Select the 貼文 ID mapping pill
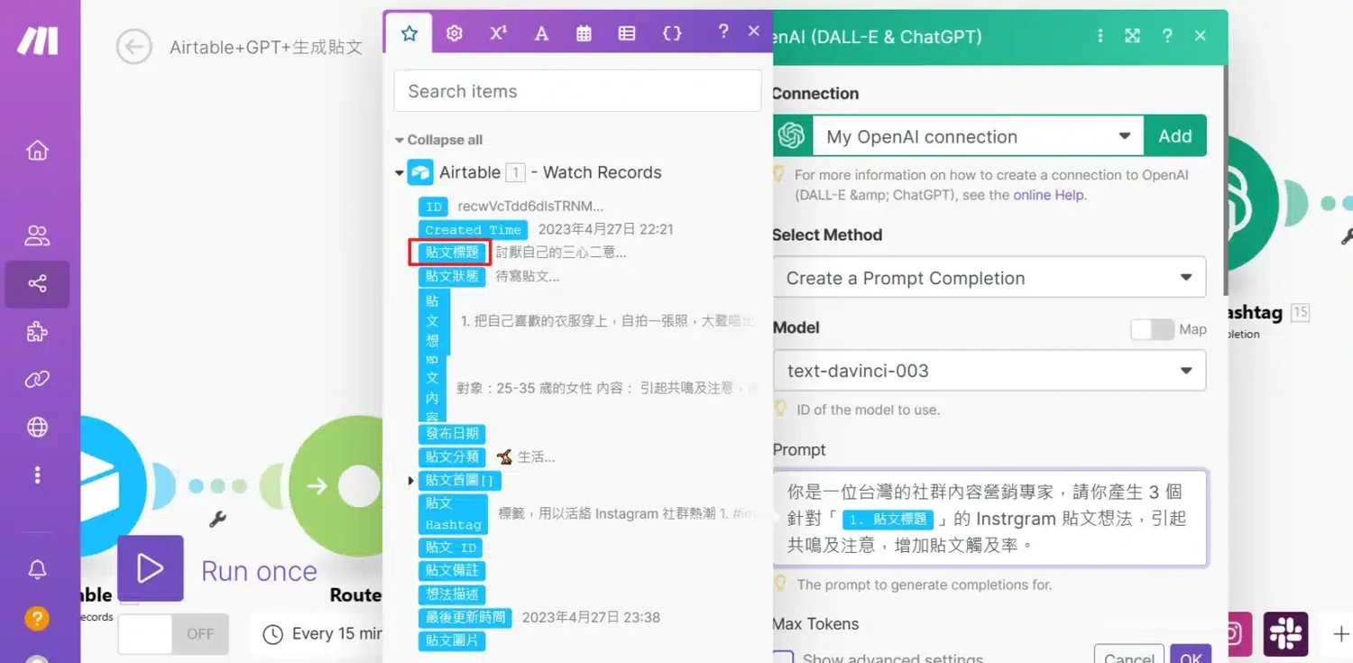This screenshot has width=1353, height=663. pyautogui.click(x=450, y=548)
